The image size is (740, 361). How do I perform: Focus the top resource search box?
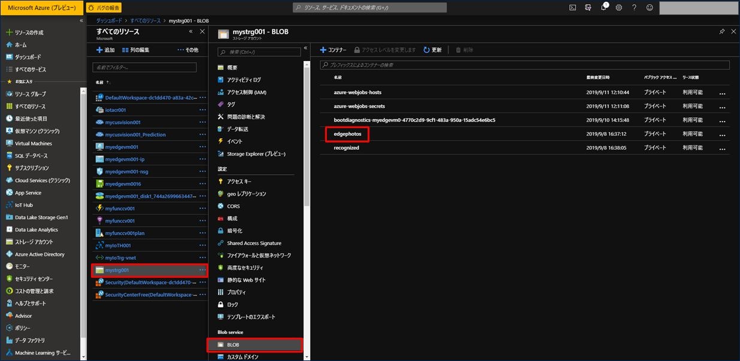370,8
